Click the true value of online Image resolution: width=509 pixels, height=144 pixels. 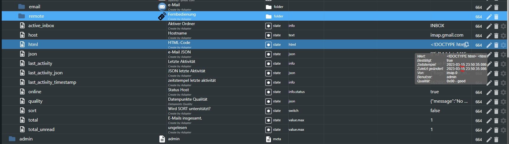click(x=435, y=92)
